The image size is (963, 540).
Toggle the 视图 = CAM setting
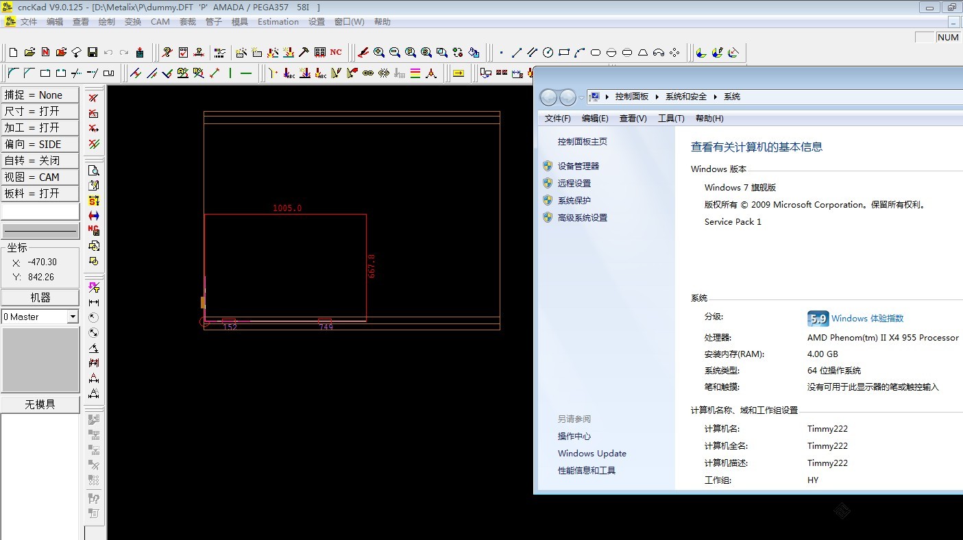40,177
